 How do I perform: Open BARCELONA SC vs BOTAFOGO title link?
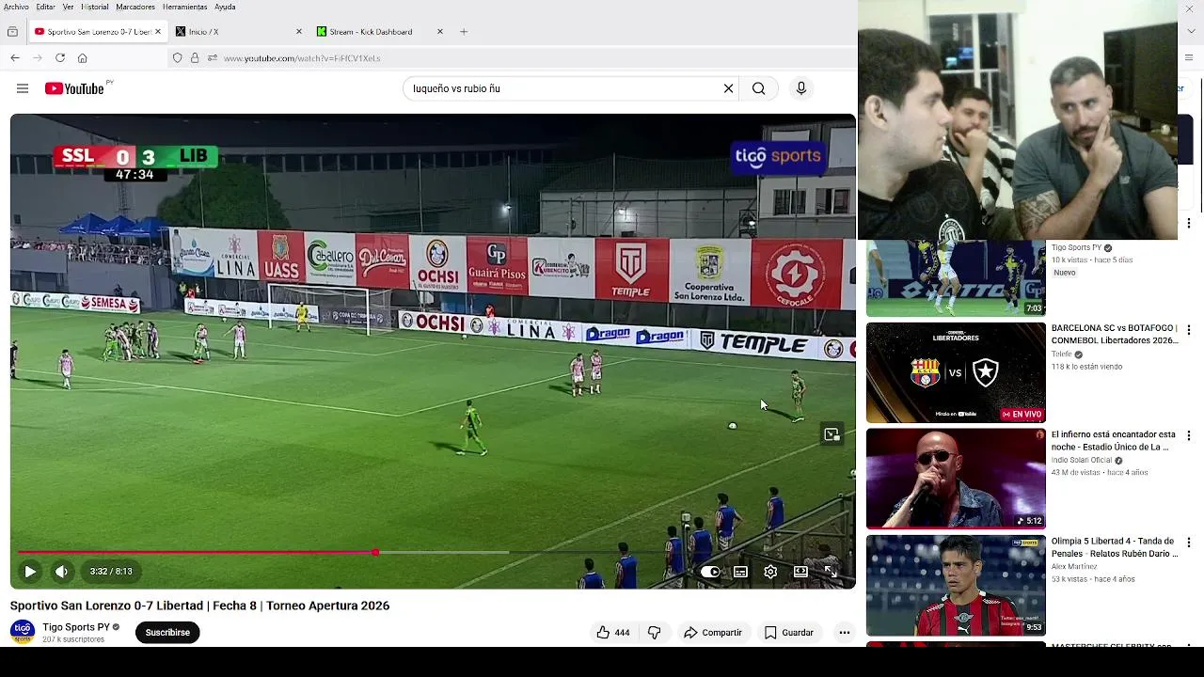[1115, 334]
